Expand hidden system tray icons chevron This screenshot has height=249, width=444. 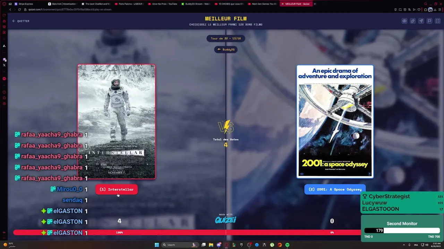coord(404,245)
